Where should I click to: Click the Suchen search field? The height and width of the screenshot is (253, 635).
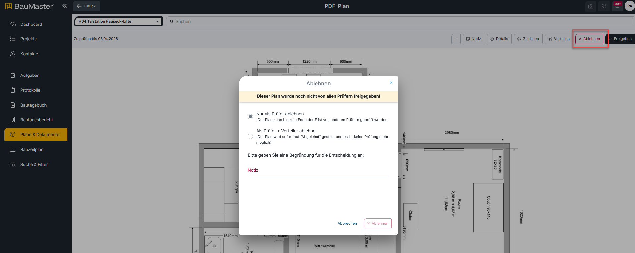(x=398, y=21)
